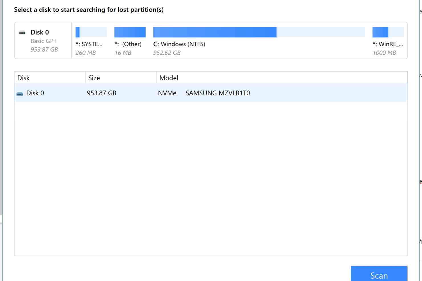The height and width of the screenshot is (281, 422).
Task: Select the 953.87 GB size cell
Action: click(102, 93)
